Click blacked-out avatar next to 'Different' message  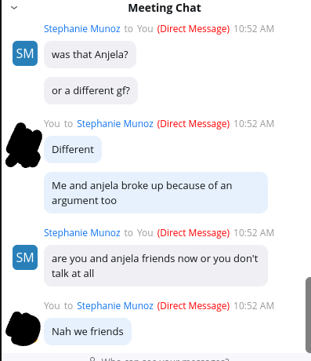tap(24, 145)
